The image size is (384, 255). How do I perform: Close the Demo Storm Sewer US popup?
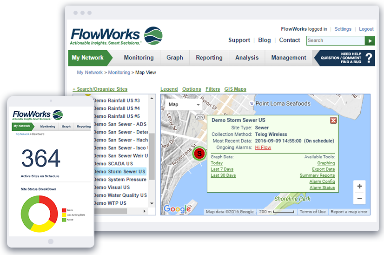click(333, 121)
